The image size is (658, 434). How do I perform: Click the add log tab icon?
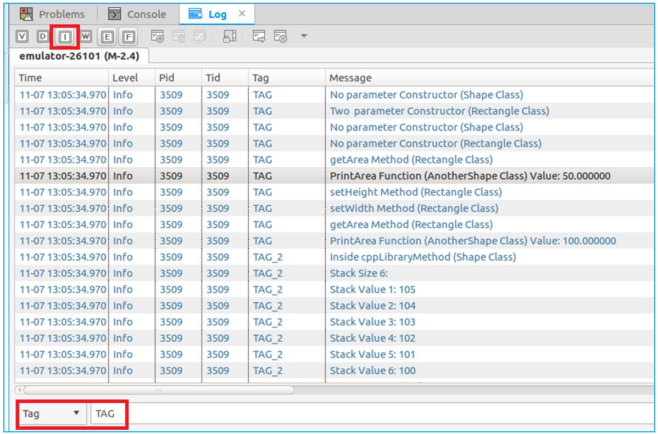157,37
